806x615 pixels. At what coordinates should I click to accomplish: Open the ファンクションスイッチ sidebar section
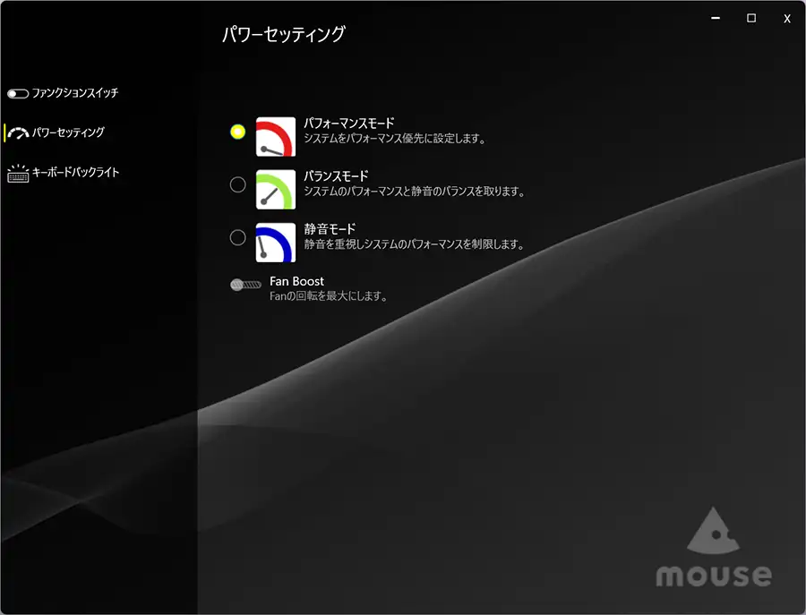tap(63, 93)
